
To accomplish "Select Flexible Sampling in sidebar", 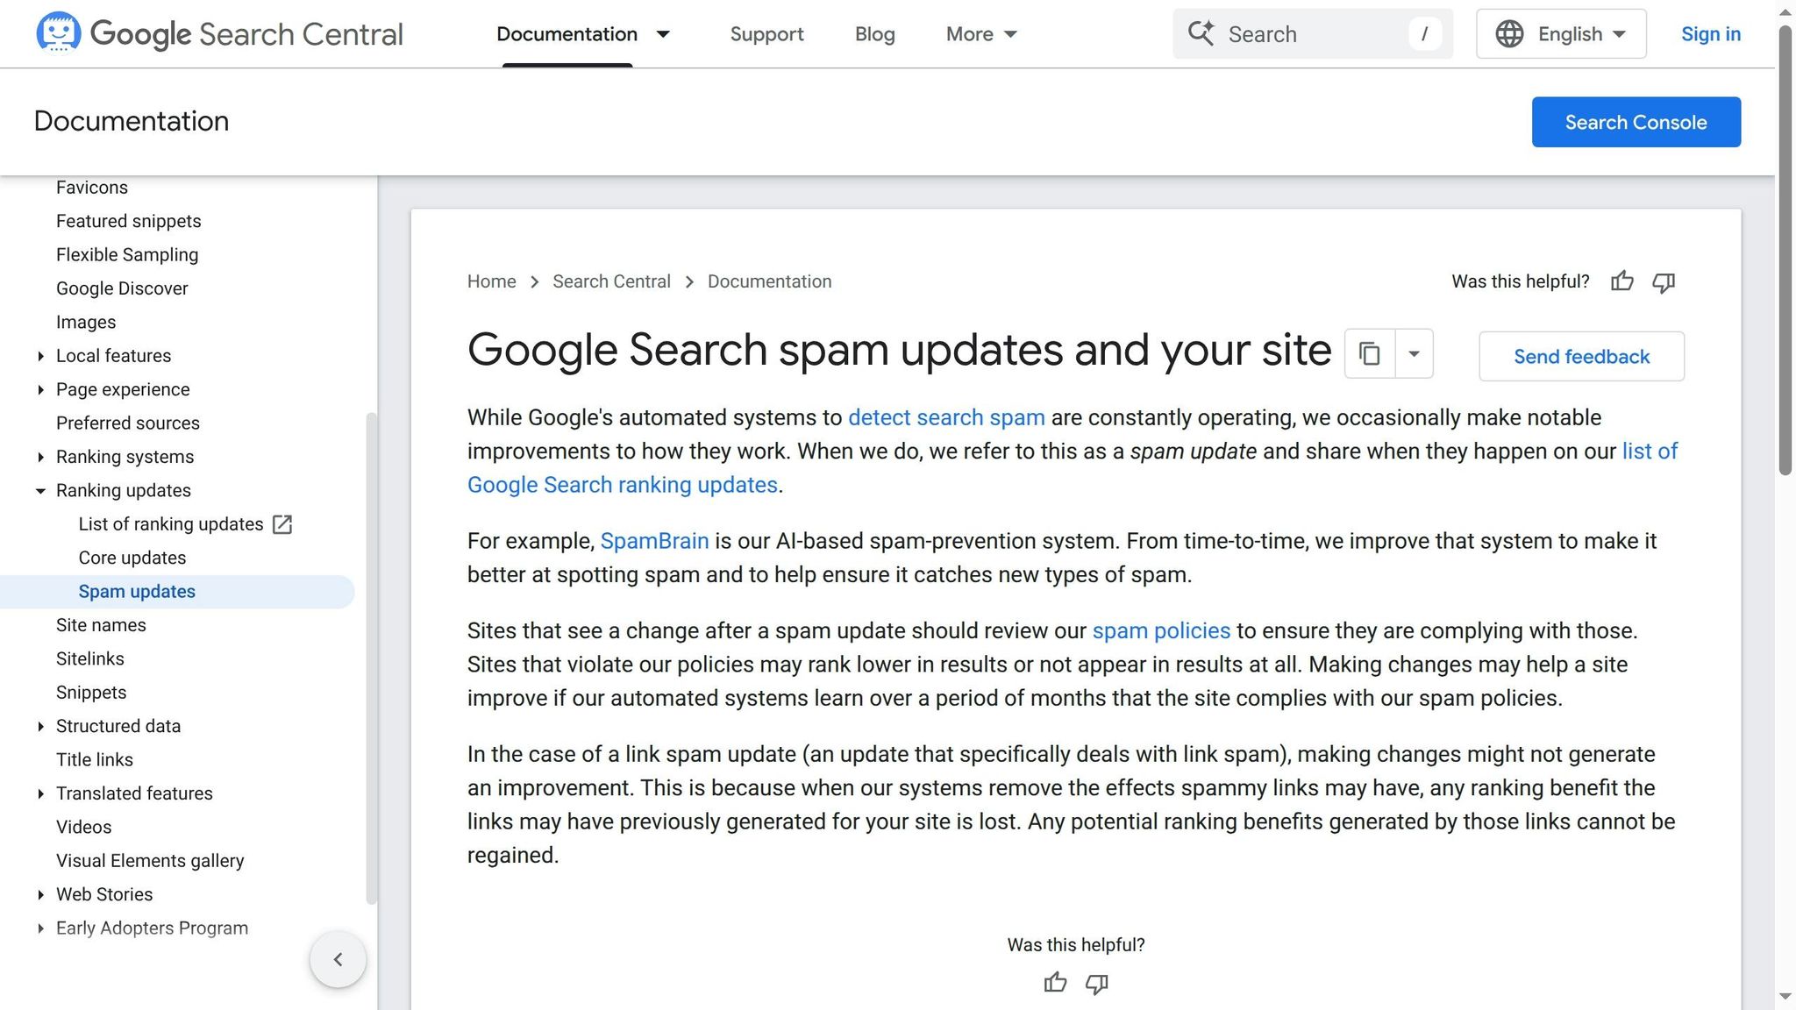I will 127,255.
